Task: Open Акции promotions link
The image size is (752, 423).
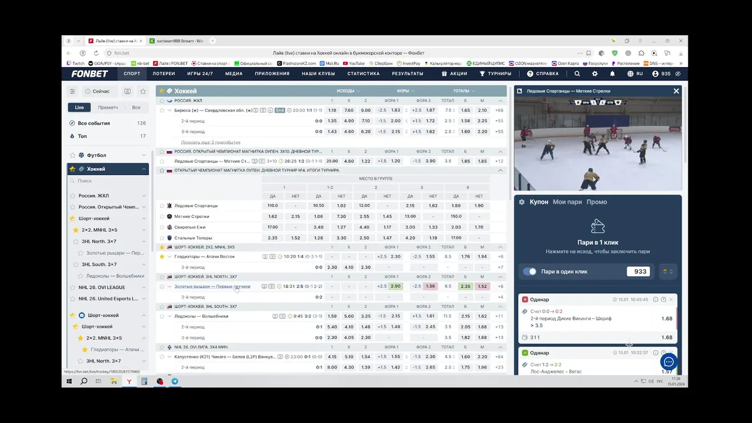Action: pyautogui.click(x=454, y=74)
